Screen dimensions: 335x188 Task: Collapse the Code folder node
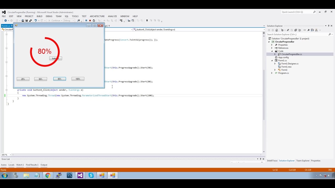tap(272, 51)
